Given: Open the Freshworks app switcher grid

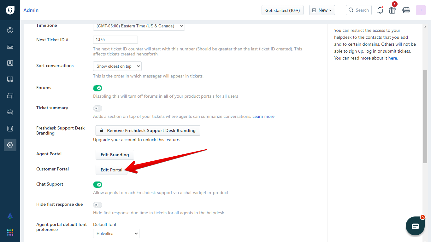Looking at the screenshot, I should point(10,233).
